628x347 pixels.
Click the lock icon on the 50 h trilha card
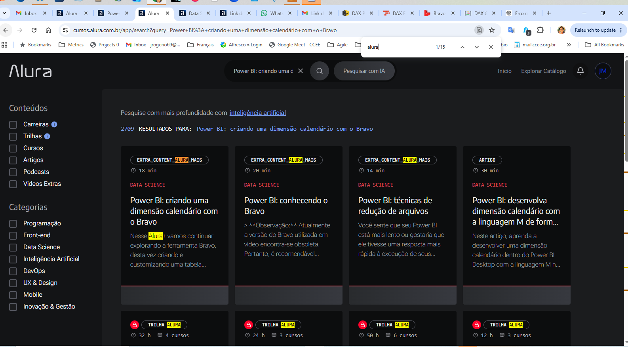[x=363, y=325]
